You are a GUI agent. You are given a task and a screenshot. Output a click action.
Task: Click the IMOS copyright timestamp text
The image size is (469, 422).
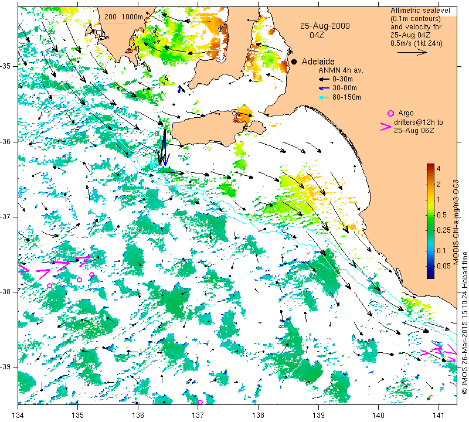click(x=464, y=323)
